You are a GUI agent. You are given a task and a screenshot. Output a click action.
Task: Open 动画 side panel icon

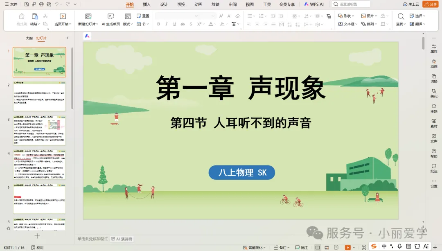coord(434,63)
